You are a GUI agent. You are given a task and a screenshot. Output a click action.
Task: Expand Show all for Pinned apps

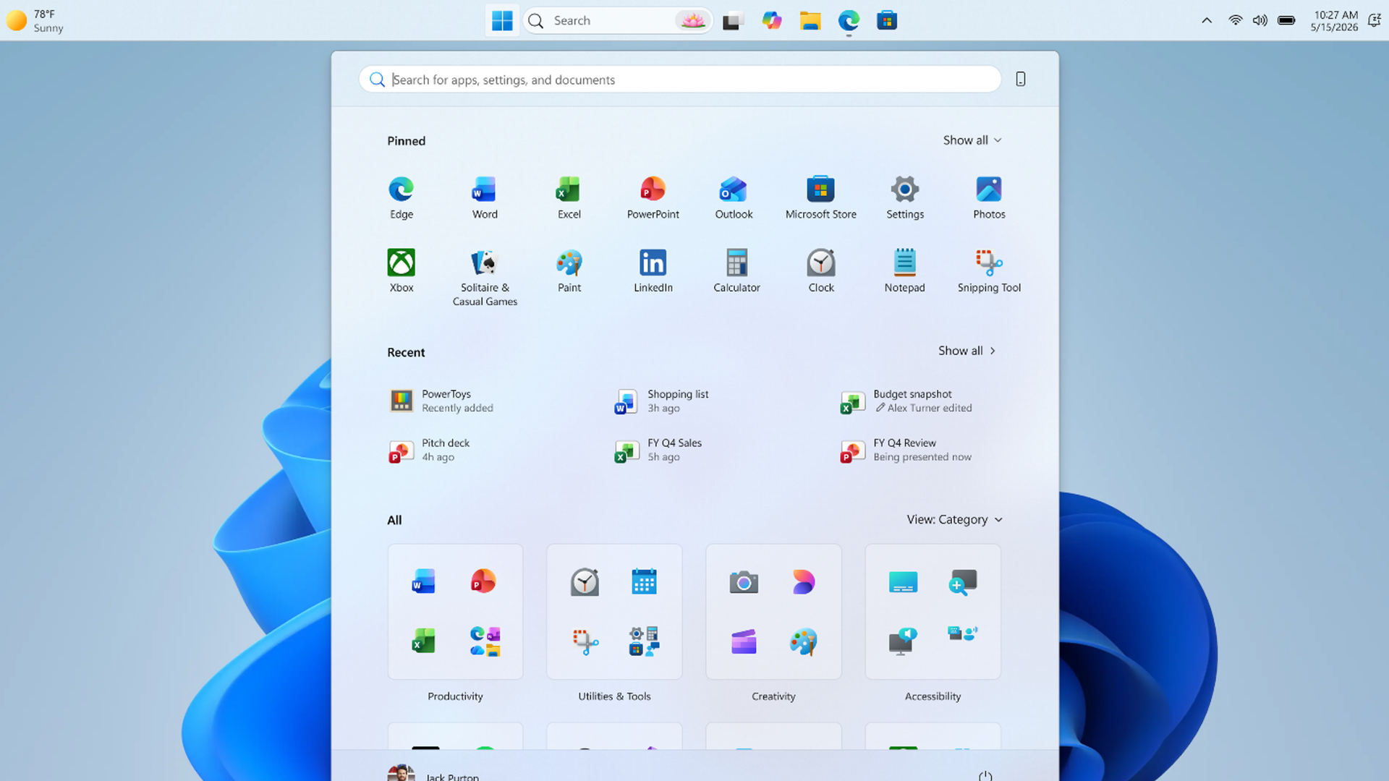click(x=972, y=140)
